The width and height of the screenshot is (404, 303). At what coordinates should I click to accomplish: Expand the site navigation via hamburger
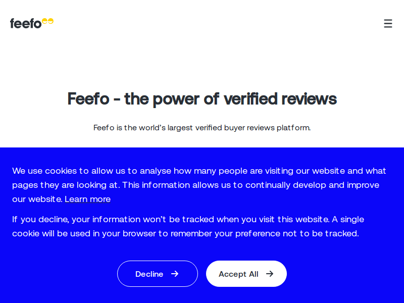click(388, 23)
